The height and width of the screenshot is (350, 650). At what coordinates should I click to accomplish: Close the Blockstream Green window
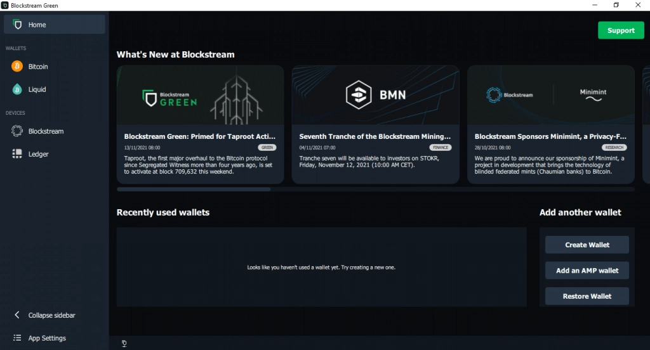pyautogui.click(x=638, y=5)
